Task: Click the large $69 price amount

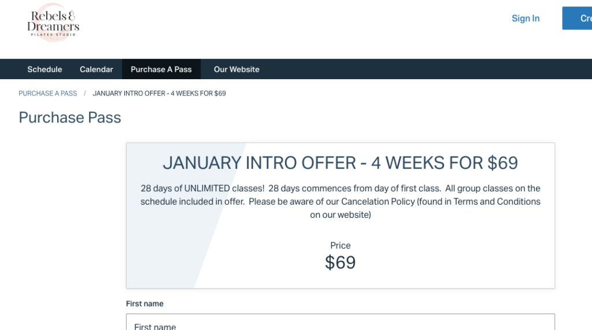Action: click(340, 263)
